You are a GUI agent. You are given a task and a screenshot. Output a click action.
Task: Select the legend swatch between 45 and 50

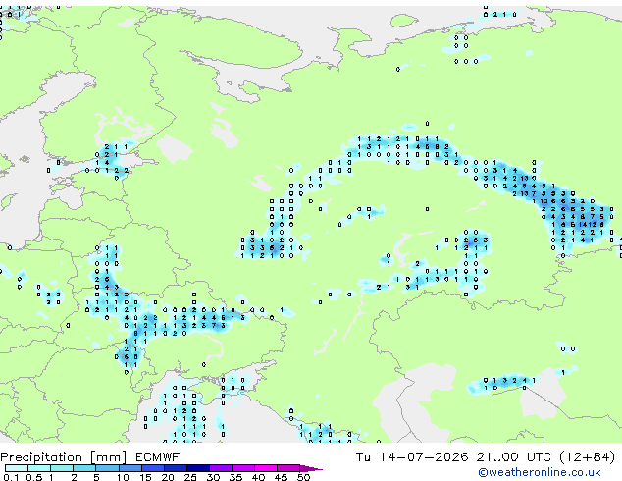pyautogui.click(x=288, y=468)
